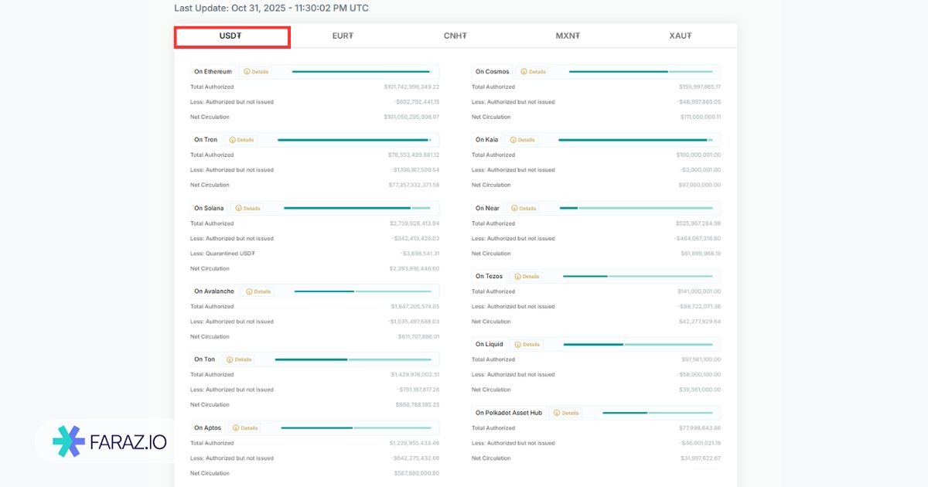Open the USD₮ tab

pos(231,36)
